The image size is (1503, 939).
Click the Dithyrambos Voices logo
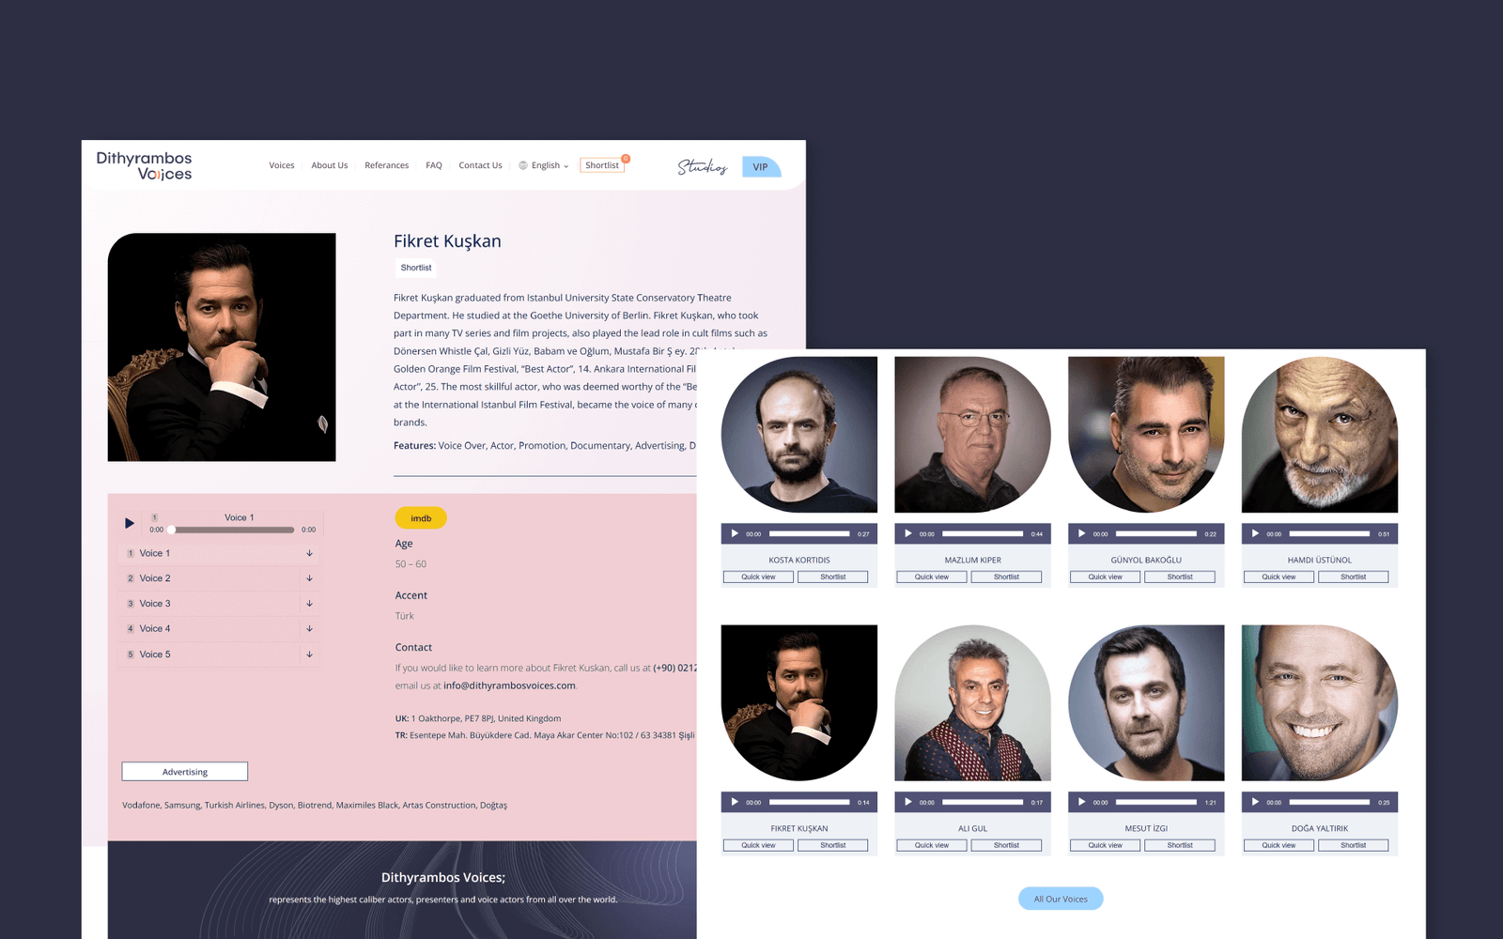click(x=144, y=166)
